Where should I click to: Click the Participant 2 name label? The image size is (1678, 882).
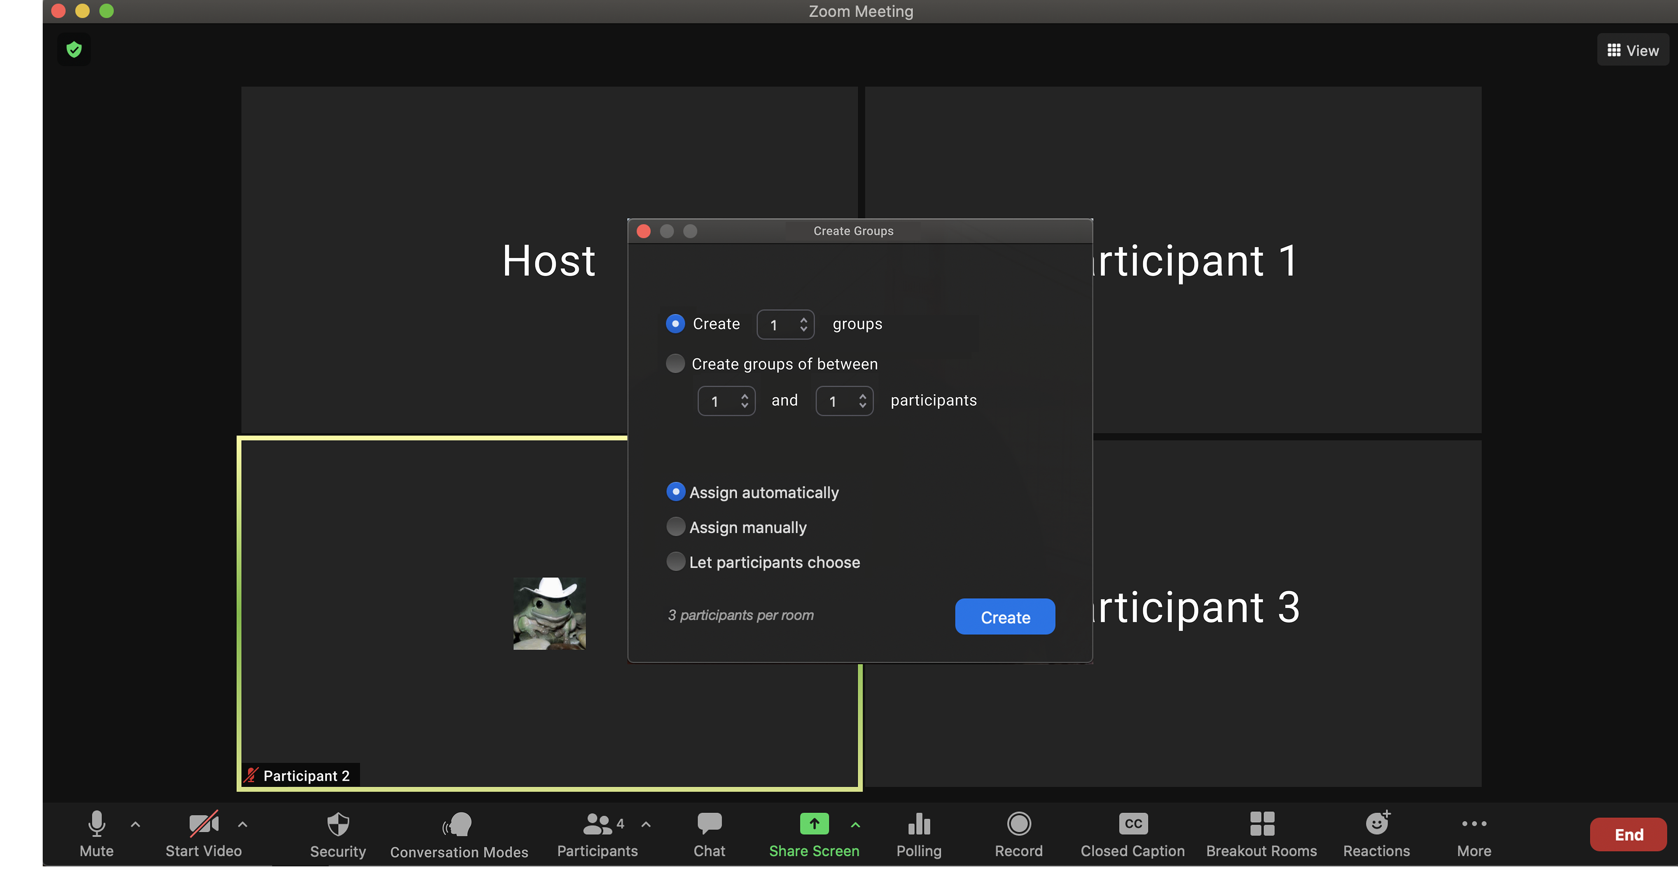306,775
